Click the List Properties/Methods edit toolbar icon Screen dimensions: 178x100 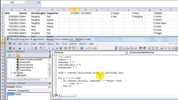[120, 48]
